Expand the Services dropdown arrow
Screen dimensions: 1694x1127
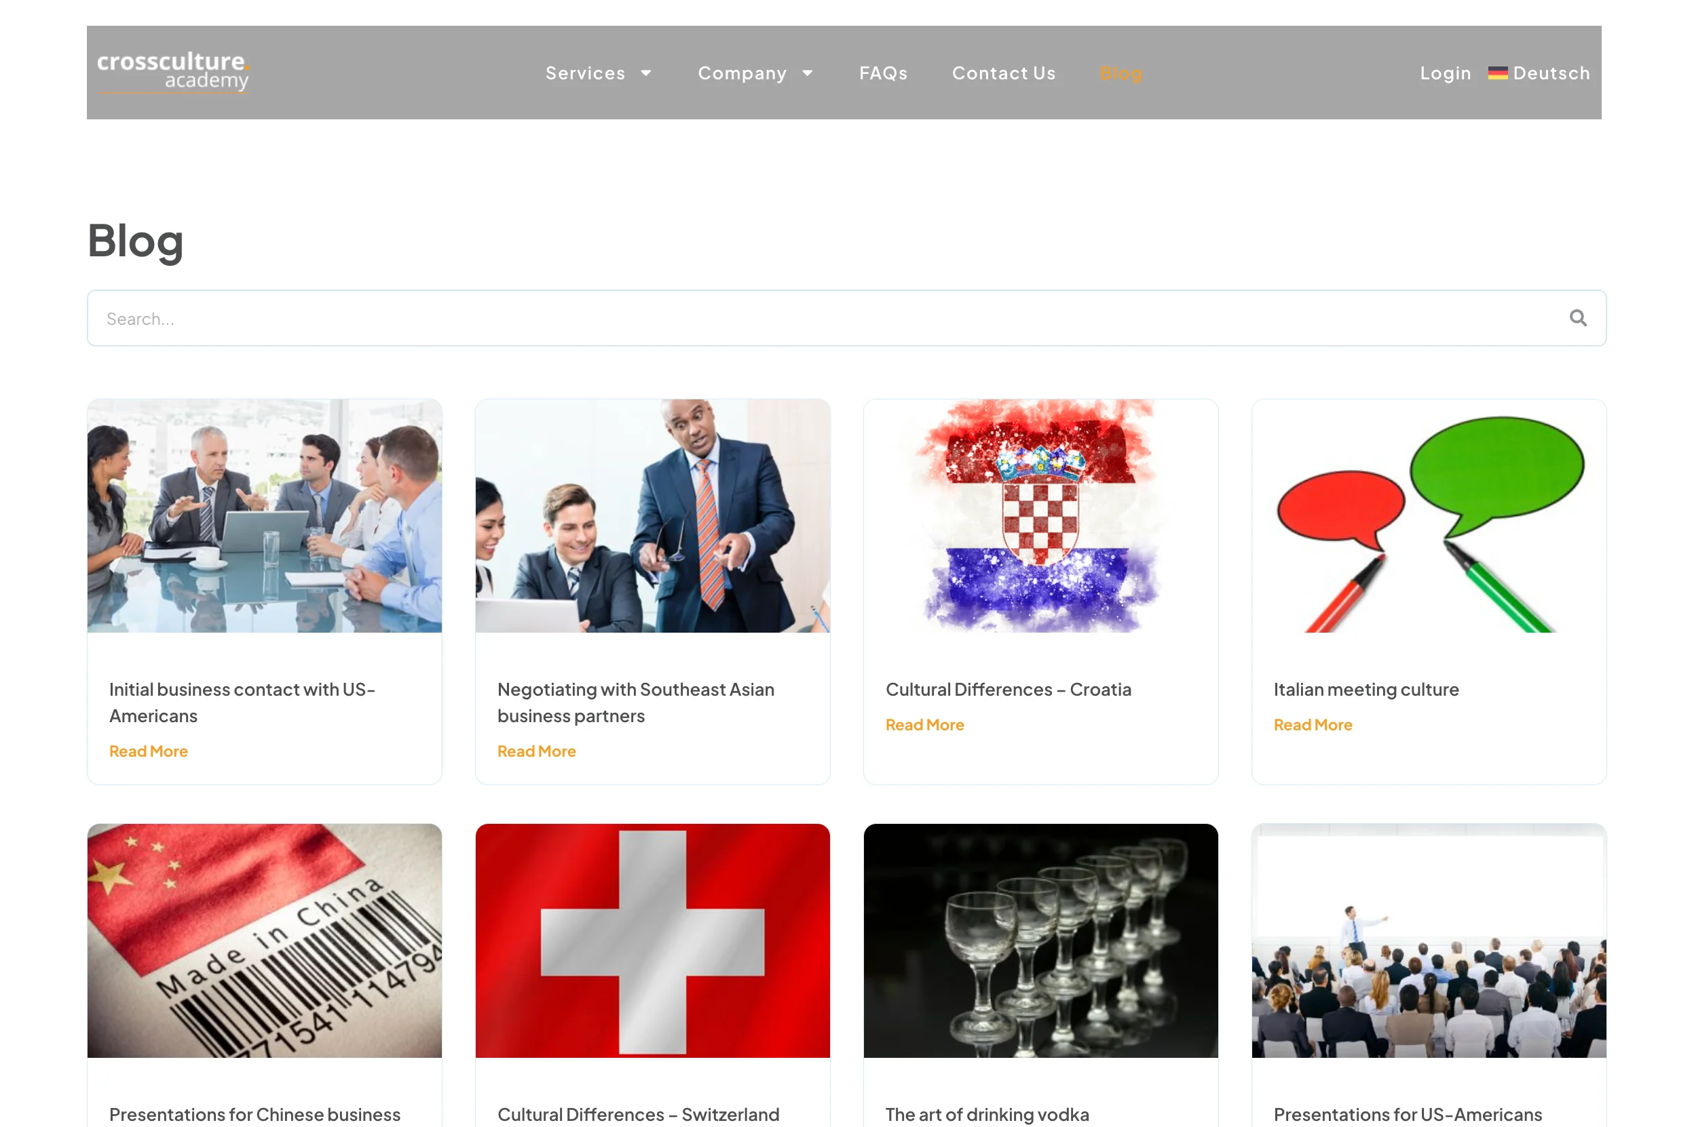(x=645, y=73)
